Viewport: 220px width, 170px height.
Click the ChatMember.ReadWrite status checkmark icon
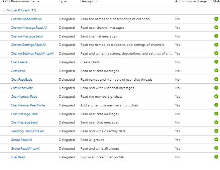pyautogui.click(x=216, y=105)
